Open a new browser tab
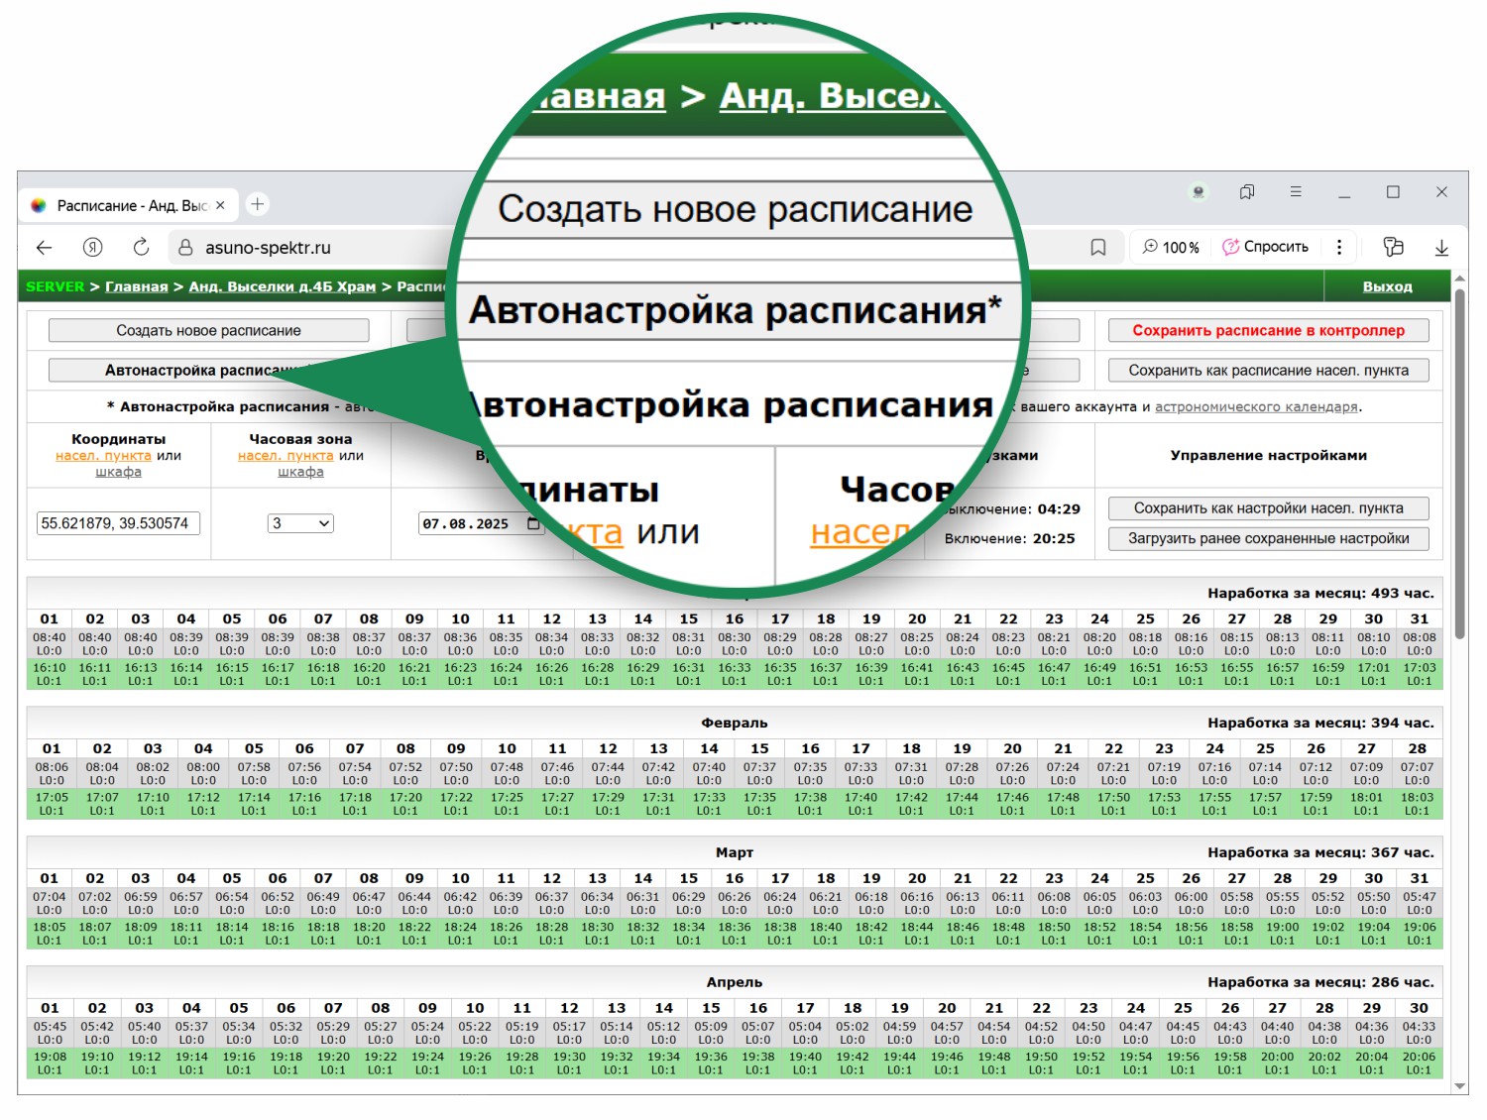The height and width of the screenshot is (1120, 1487). coord(257,204)
